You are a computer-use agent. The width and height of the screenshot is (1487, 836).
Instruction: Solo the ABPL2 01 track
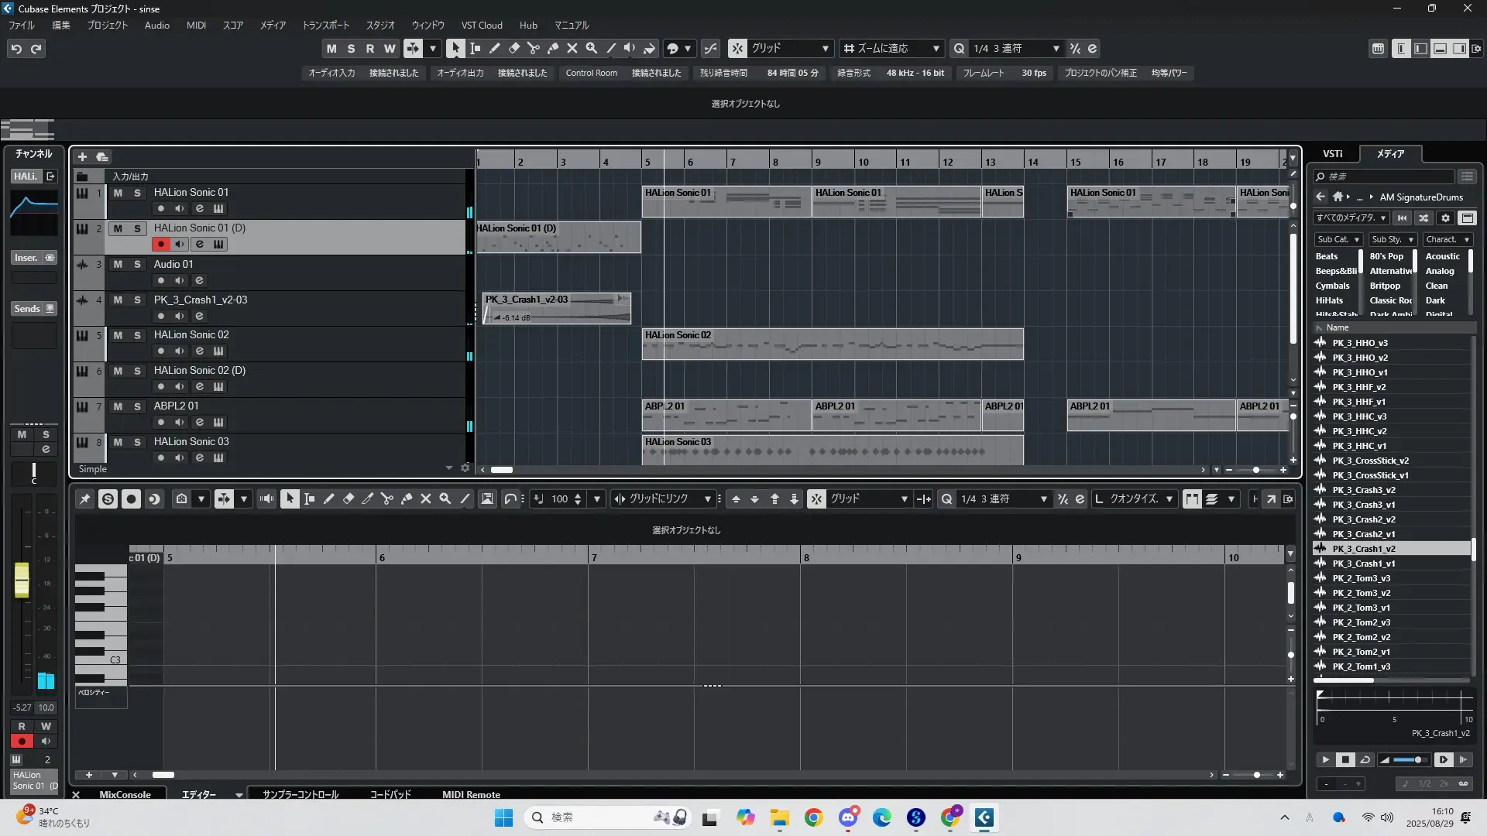point(137,406)
